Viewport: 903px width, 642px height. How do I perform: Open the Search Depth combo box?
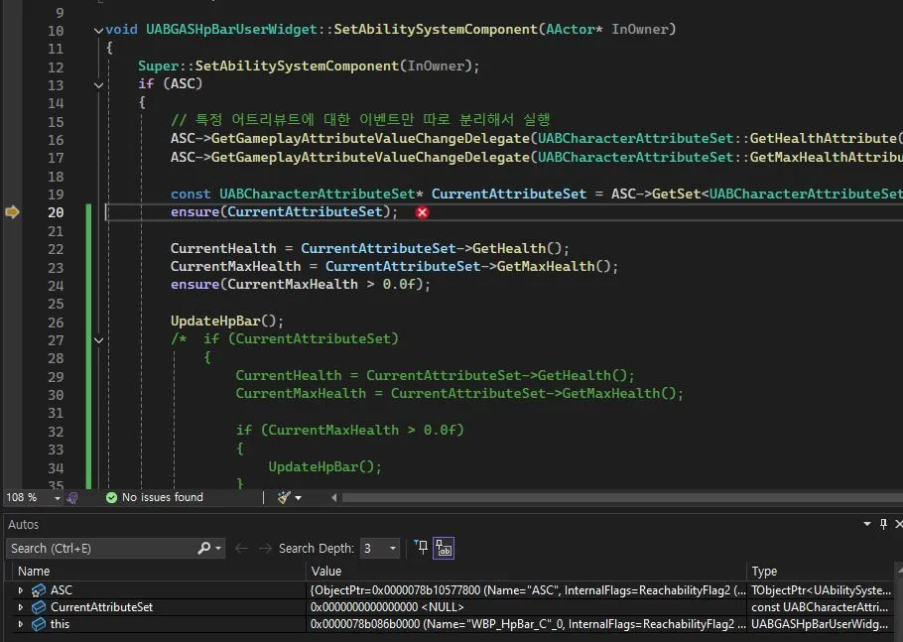380,548
